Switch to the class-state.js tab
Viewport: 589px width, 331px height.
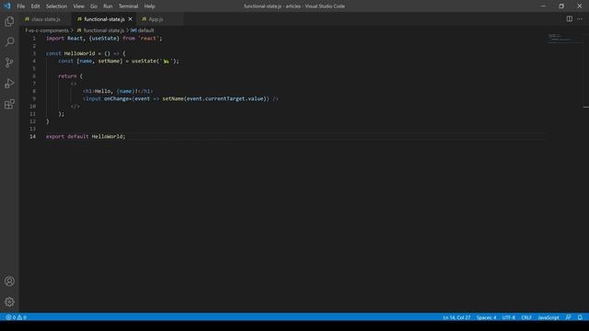(x=46, y=19)
